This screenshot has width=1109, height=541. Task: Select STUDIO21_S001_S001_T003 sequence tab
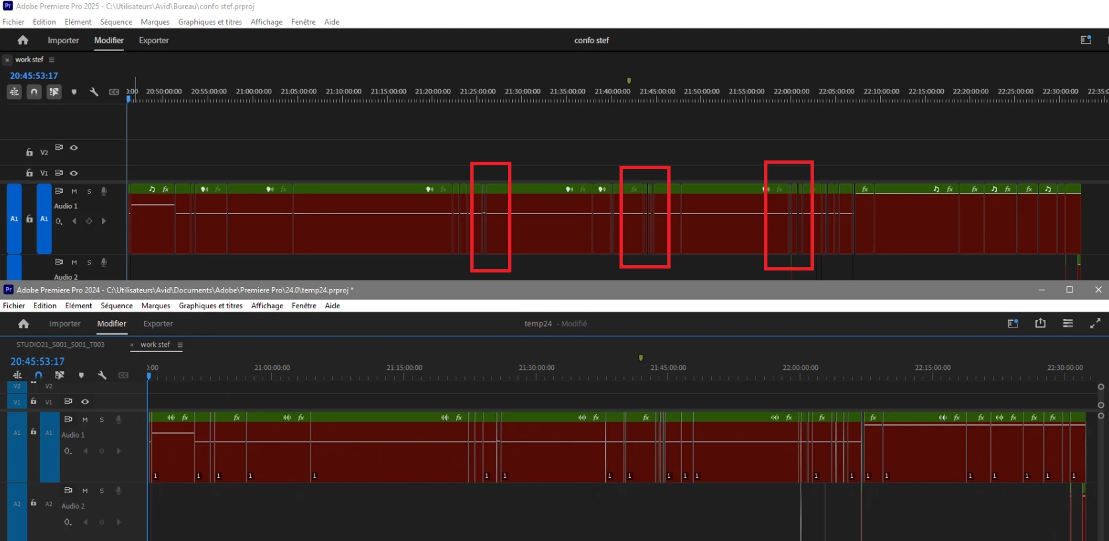[60, 345]
